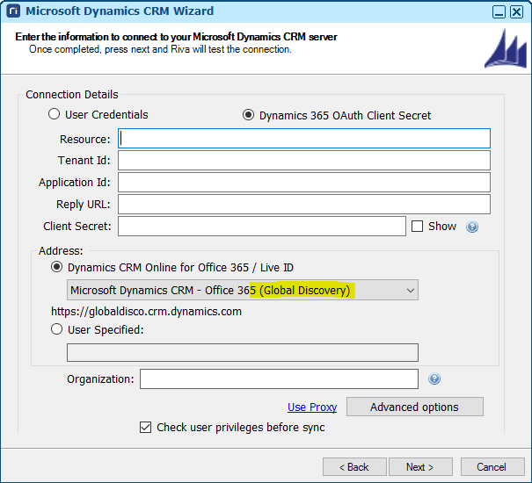Enable Show checkbox for client secret

click(418, 226)
